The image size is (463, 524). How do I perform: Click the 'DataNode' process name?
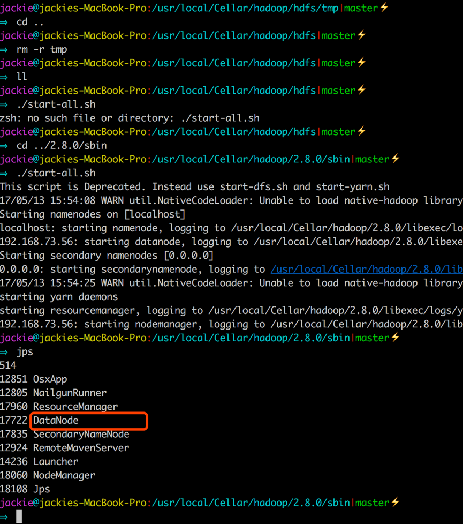[x=56, y=421]
